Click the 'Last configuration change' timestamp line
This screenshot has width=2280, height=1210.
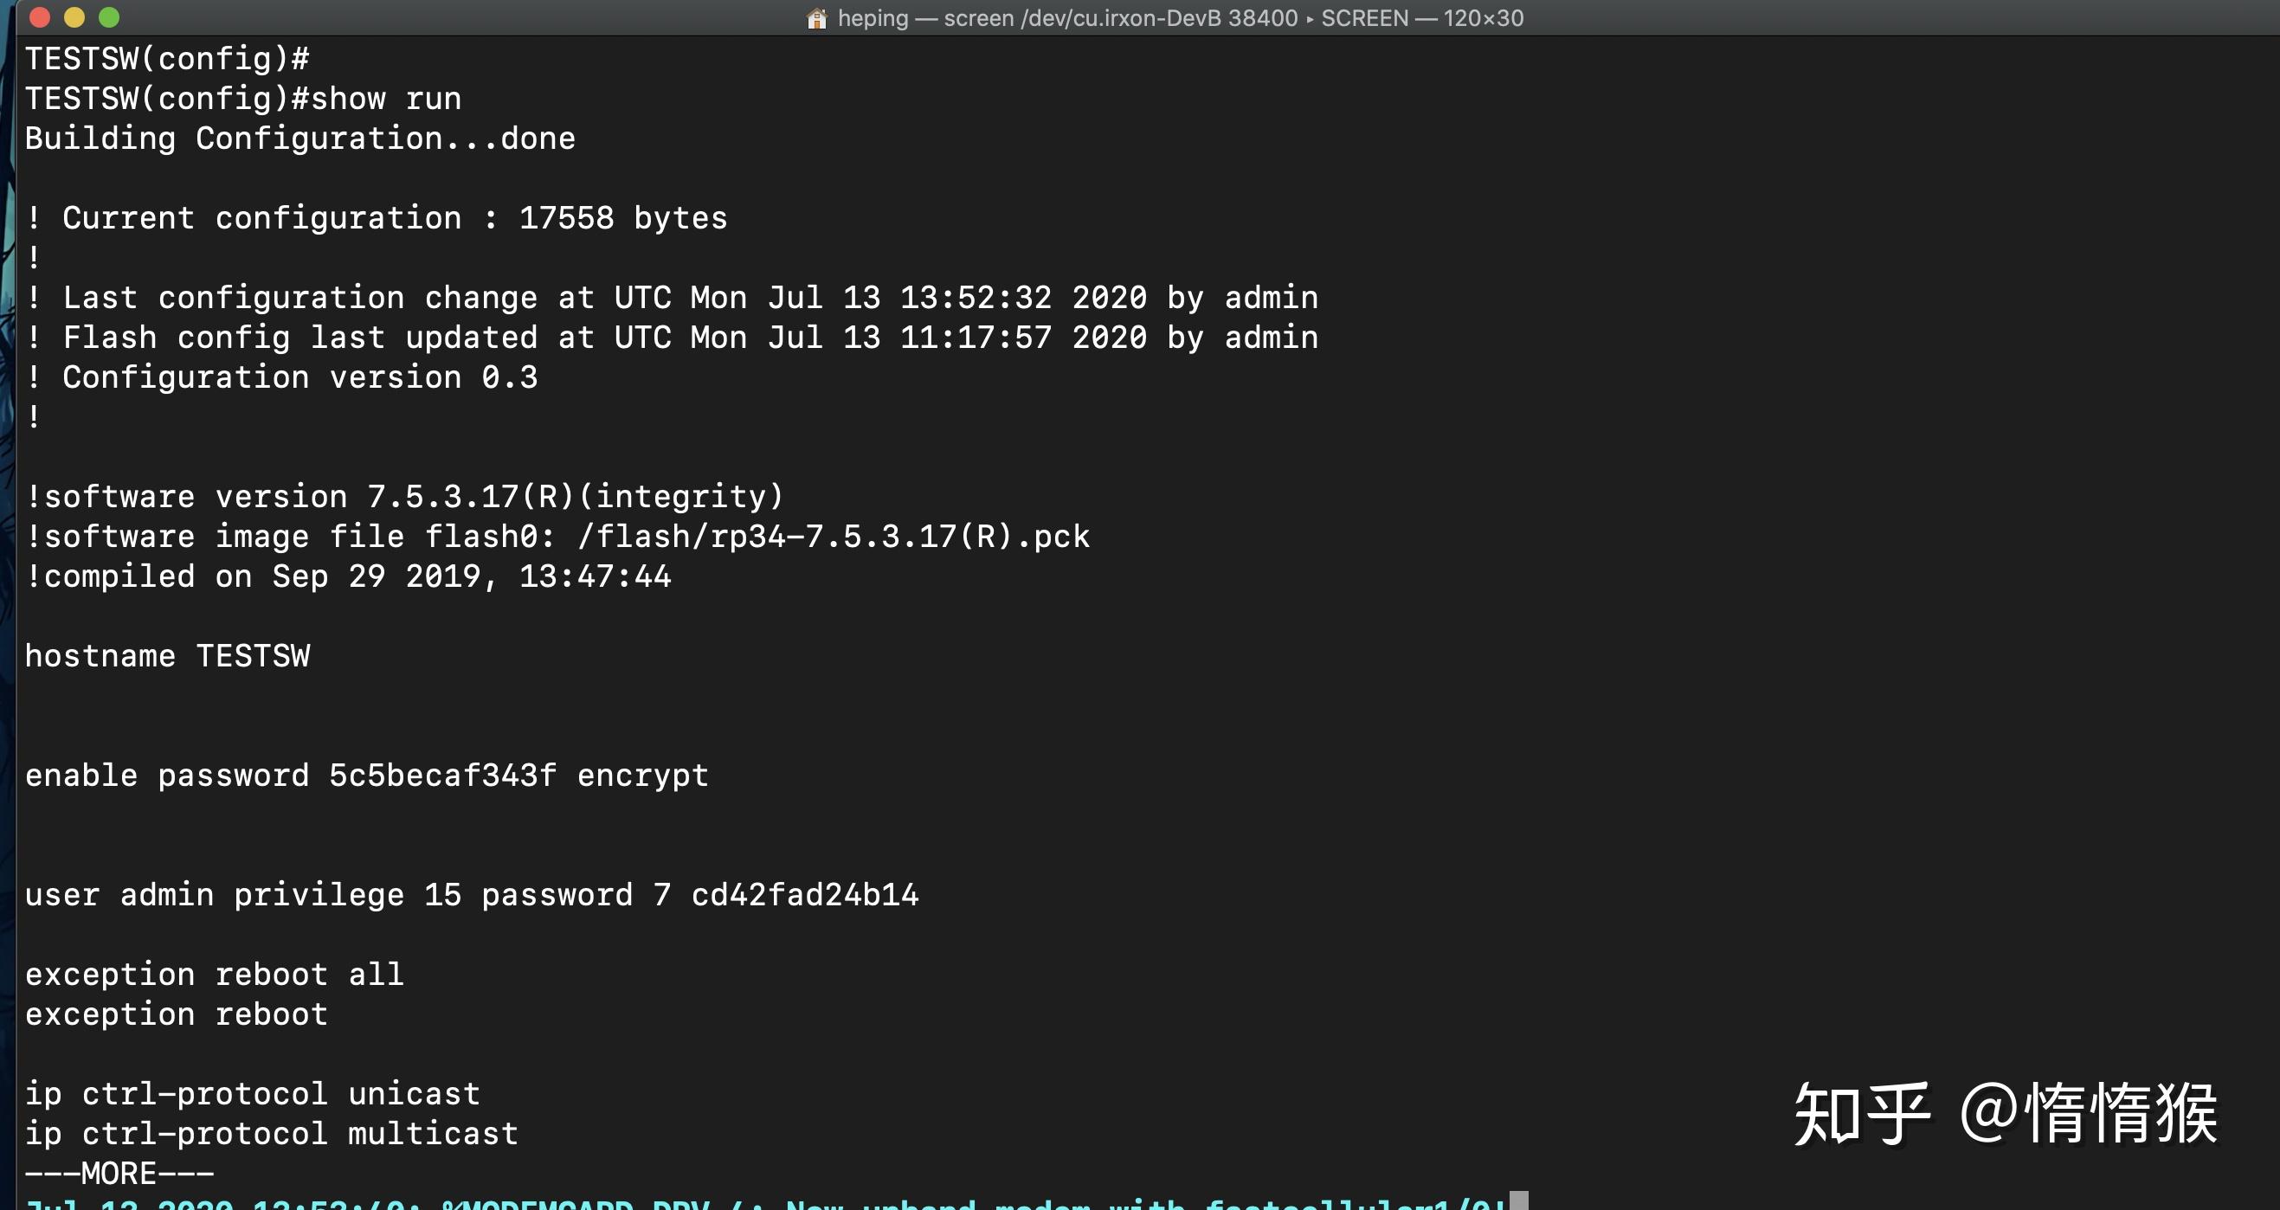point(673,298)
